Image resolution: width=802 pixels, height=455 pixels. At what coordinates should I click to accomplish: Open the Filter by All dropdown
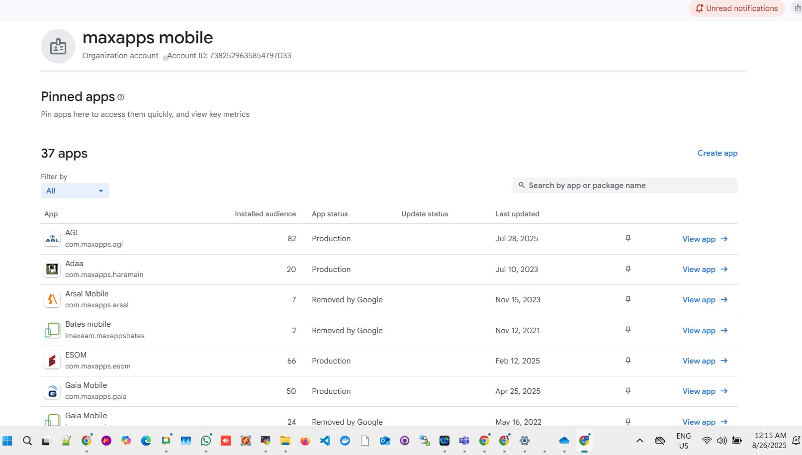75,191
